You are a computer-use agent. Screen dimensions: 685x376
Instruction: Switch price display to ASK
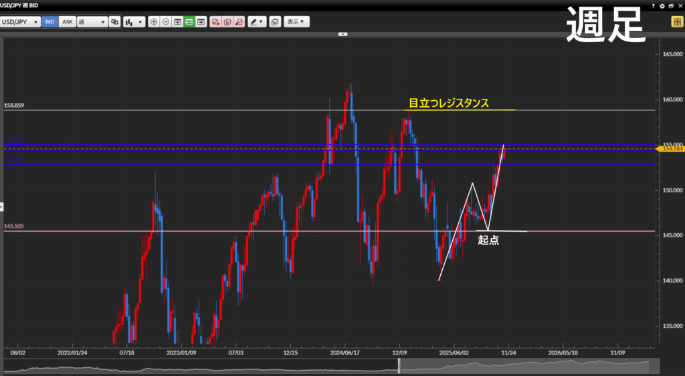coord(67,22)
